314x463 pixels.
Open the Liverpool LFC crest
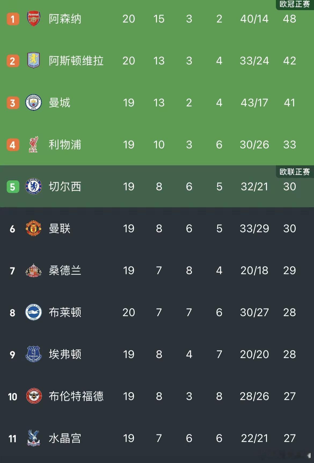click(34, 144)
